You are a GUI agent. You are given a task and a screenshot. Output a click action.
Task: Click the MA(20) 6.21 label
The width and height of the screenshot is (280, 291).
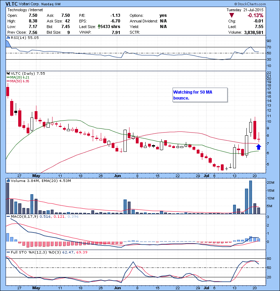coord(20,77)
